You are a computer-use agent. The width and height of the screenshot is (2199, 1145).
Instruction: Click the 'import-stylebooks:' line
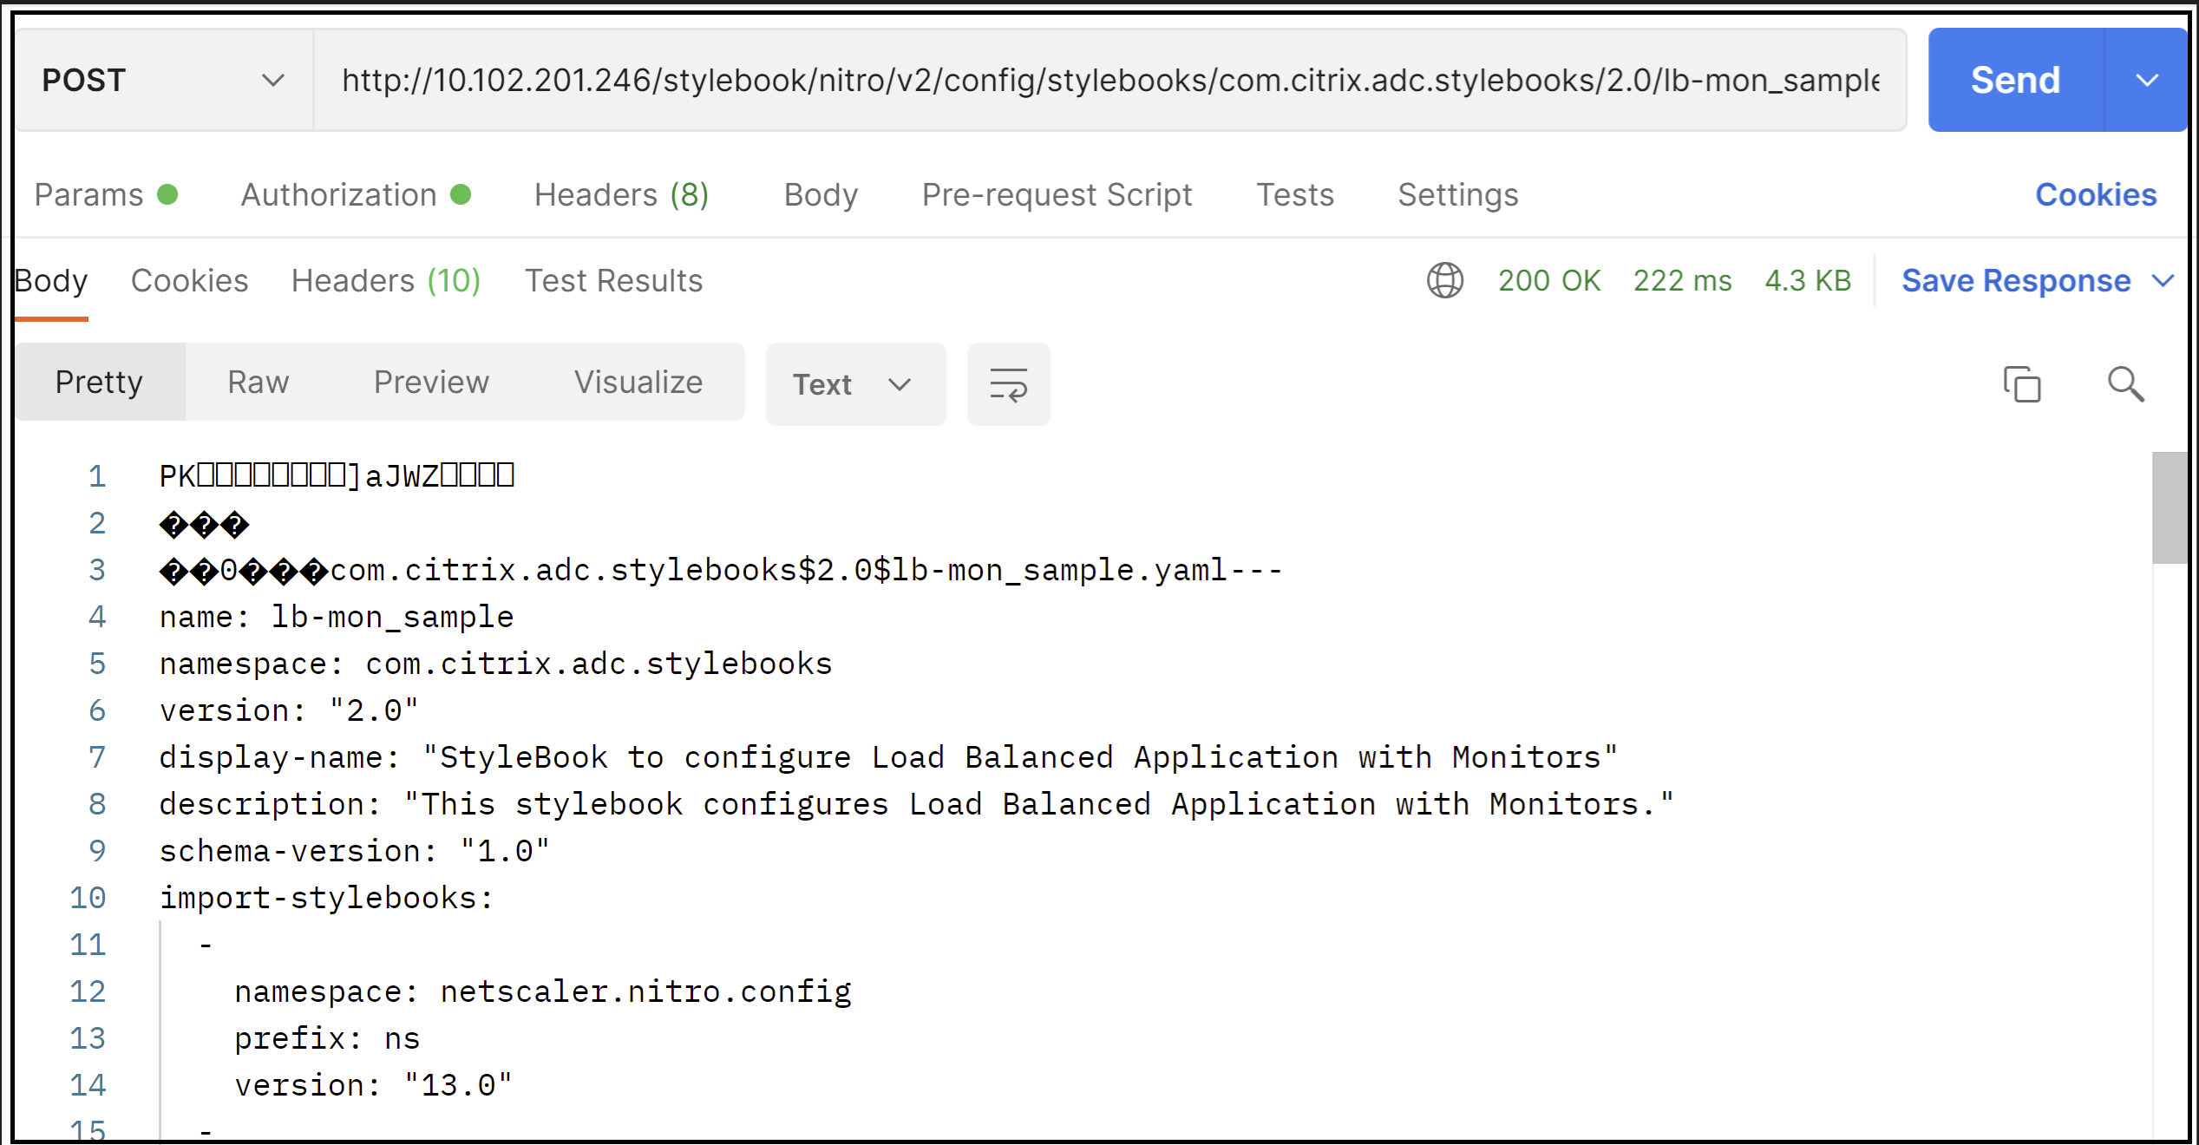pyautogui.click(x=326, y=898)
